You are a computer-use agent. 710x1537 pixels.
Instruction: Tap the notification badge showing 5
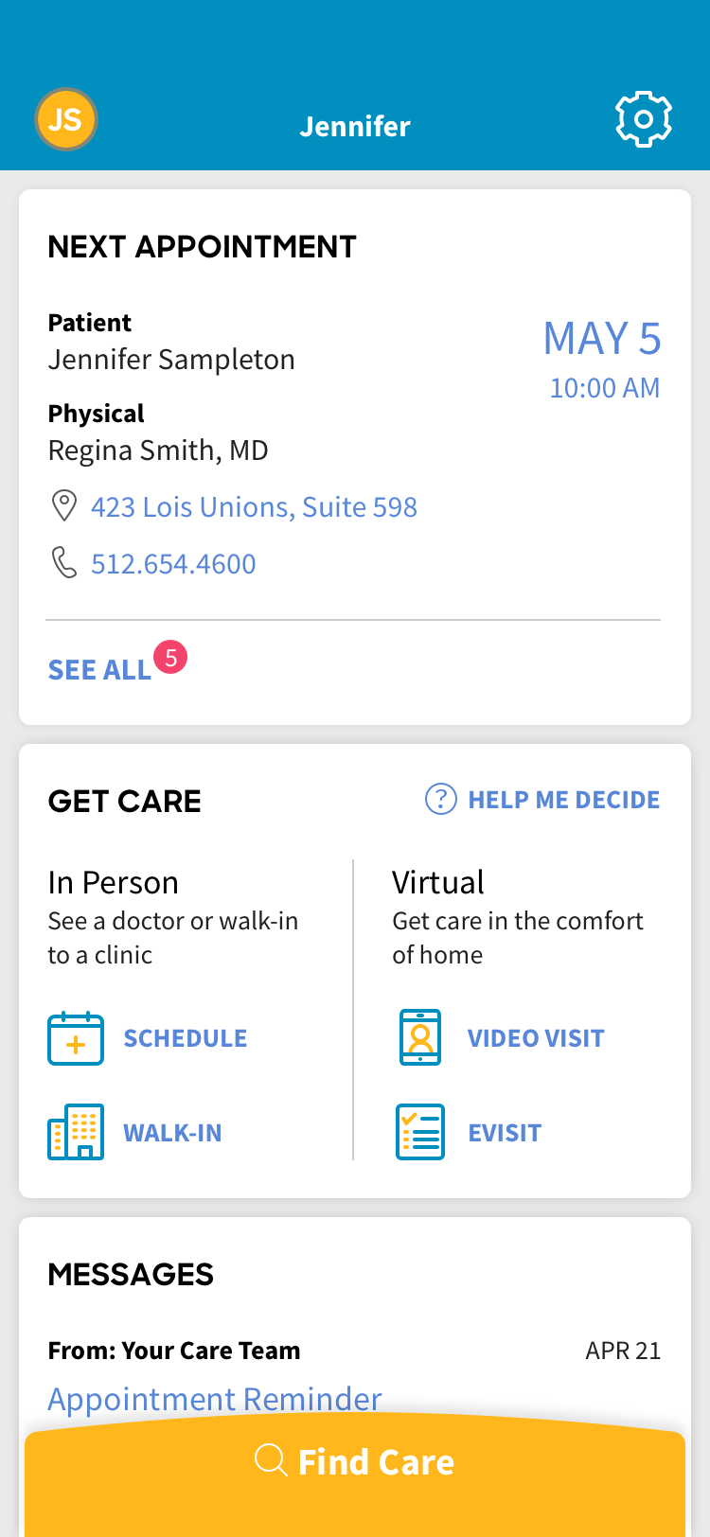click(x=171, y=658)
